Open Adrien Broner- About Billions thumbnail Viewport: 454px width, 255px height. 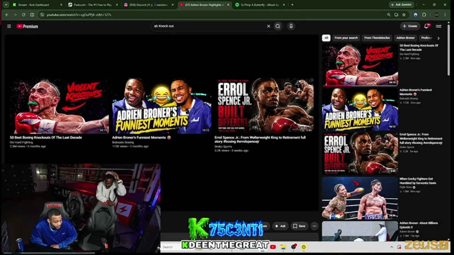pos(360,231)
